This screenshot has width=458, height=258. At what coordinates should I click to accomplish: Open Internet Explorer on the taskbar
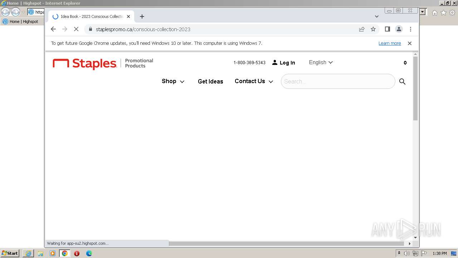(x=28, y=253)
